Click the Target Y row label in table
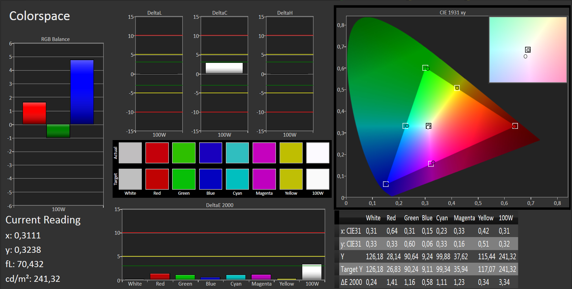This screenshot has width=572, height=289. pos(351,269)
